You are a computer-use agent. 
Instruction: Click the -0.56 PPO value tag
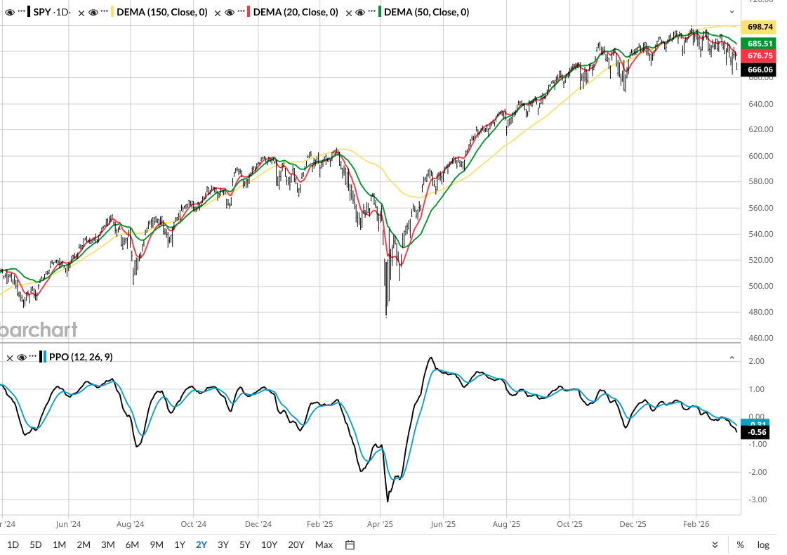[x=756, y=433]
